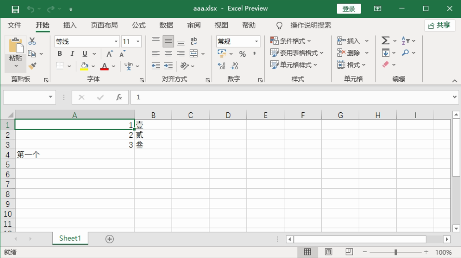Click the Save icon in title bar

click(x=15, y=9)
